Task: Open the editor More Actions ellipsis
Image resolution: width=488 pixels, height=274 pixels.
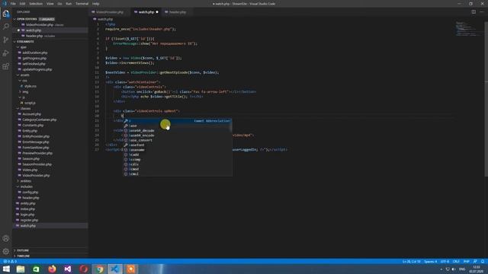Action: pos(482,12)
